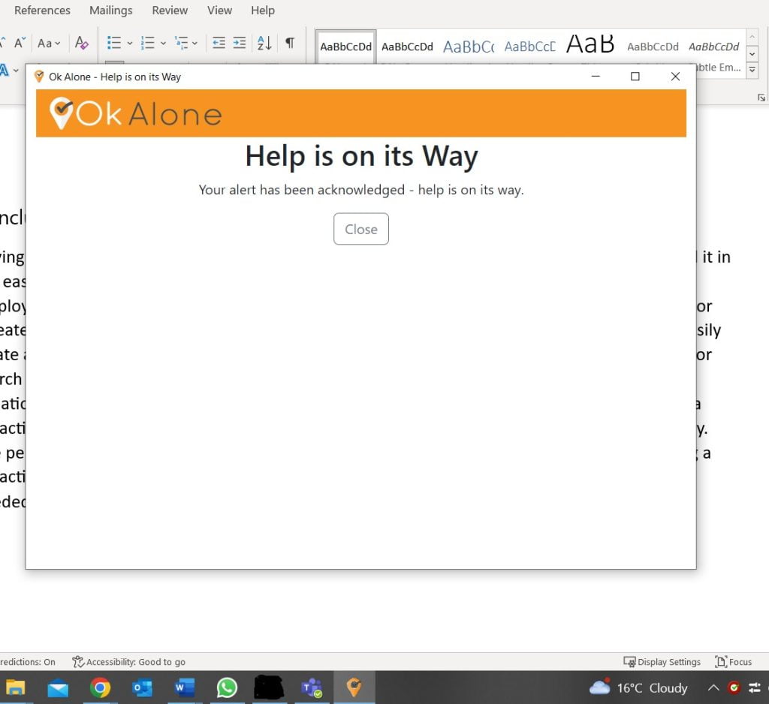769x704 pixels.
Task: Apply the blue Heading 1 style
Action: pyautogui.click(x=469, y=47)
